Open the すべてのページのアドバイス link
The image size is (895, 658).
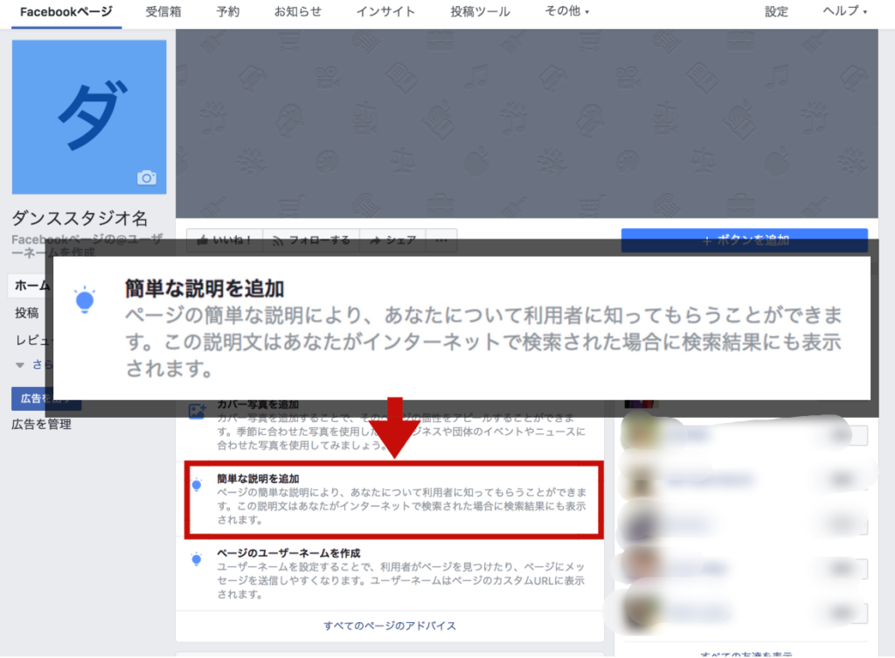click(390, 626)
